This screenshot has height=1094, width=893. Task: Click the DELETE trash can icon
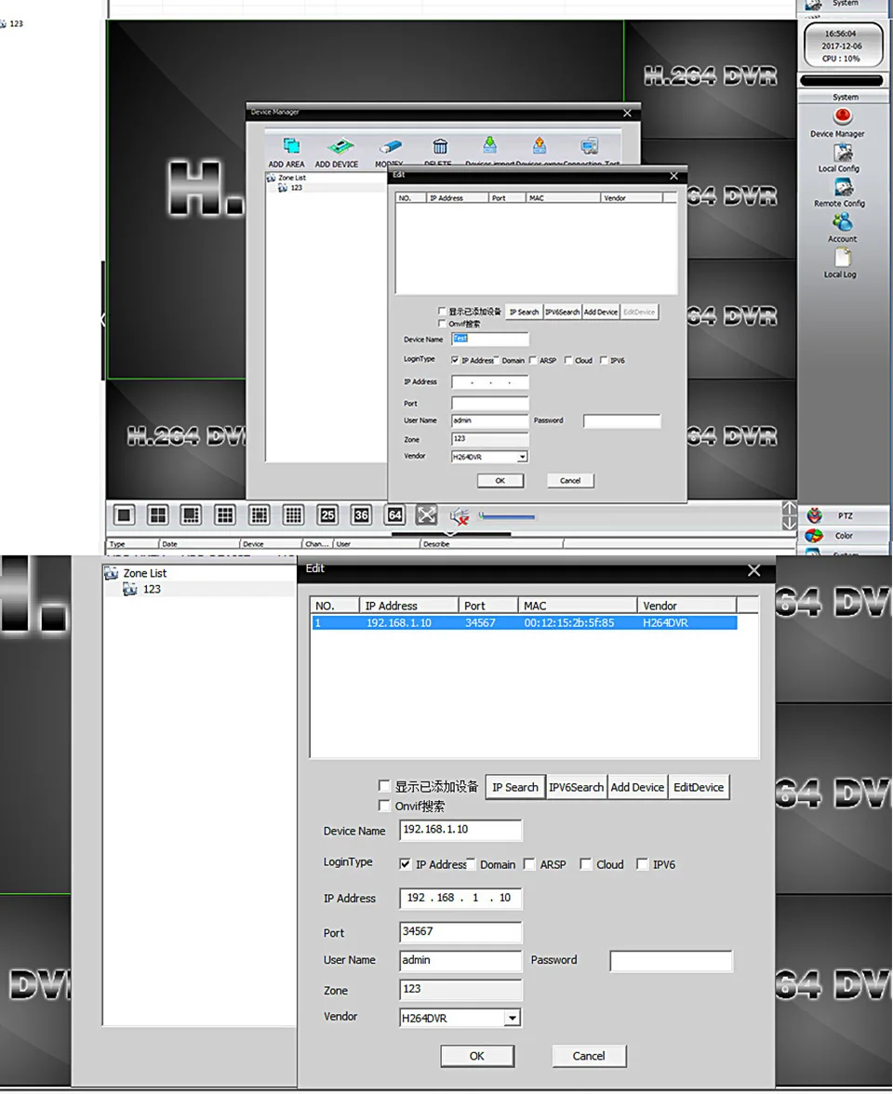(439, 146)
